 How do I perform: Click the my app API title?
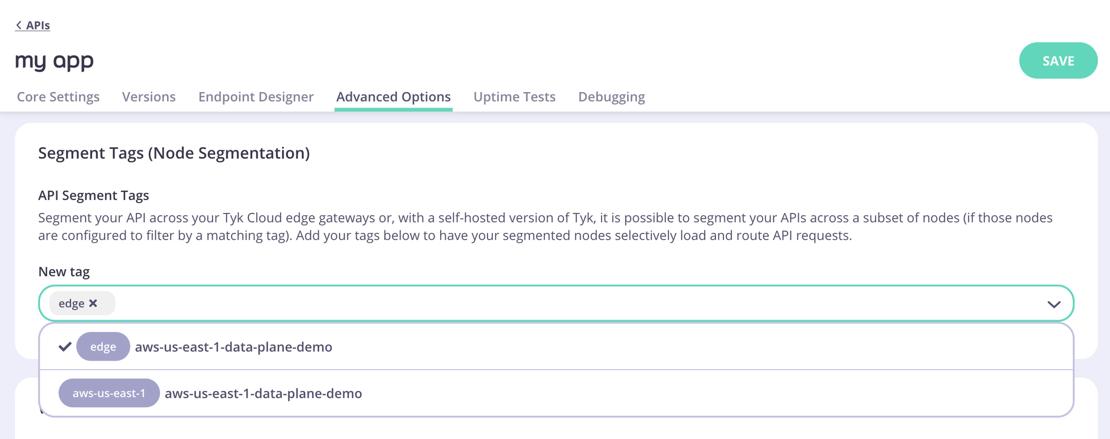click(x=54, y=60)
